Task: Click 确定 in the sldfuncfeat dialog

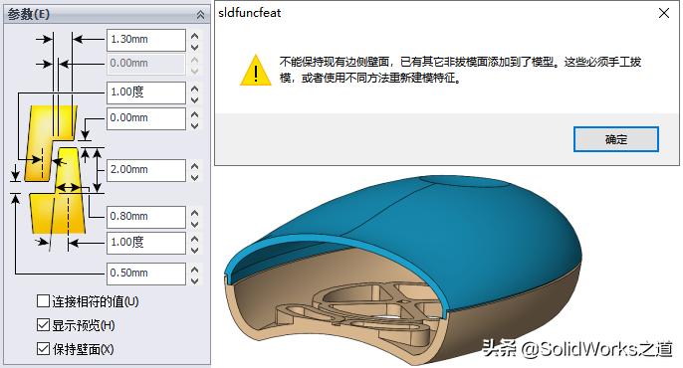Action: tap(616, 139)
